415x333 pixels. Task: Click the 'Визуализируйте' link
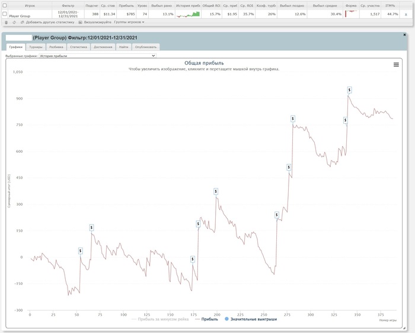coord(97,22)
